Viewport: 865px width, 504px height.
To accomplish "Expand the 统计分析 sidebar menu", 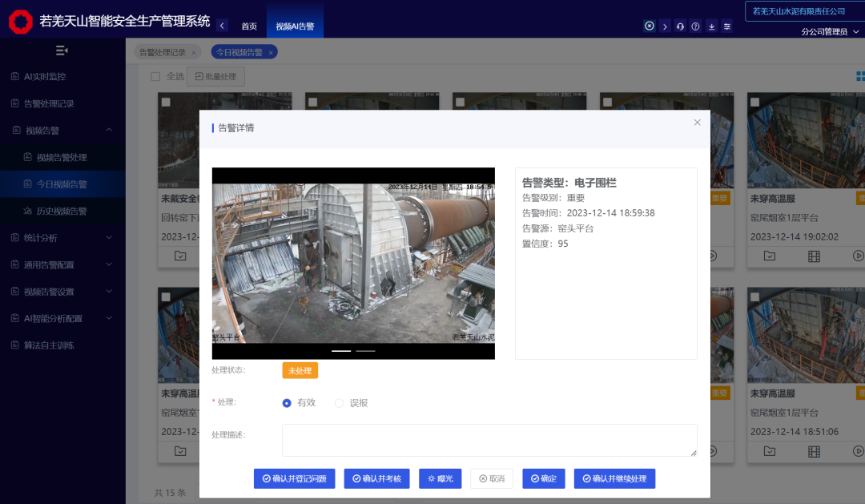I will (62, 238).
